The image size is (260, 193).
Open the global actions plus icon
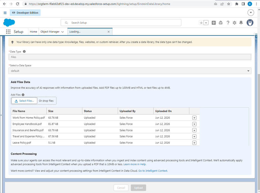(x=214, y=23)
